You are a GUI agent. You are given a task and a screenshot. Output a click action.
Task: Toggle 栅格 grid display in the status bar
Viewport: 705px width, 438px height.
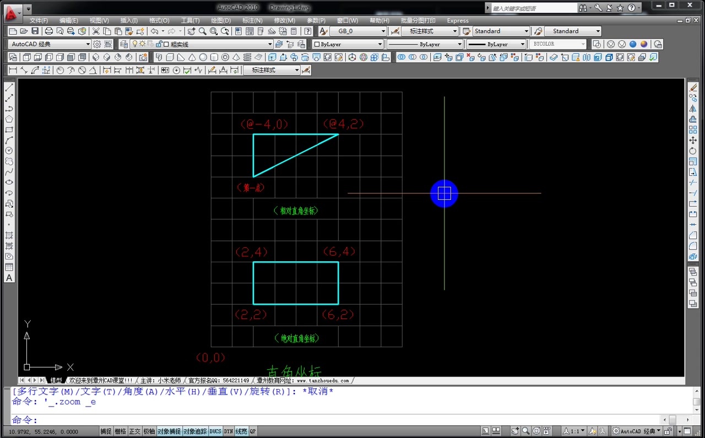tap(120, 431)
